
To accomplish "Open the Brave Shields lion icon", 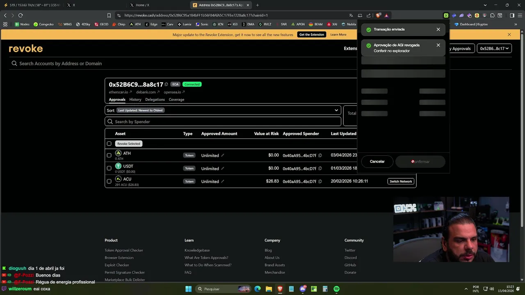I will pyautogui.click(x=378, y=15).
